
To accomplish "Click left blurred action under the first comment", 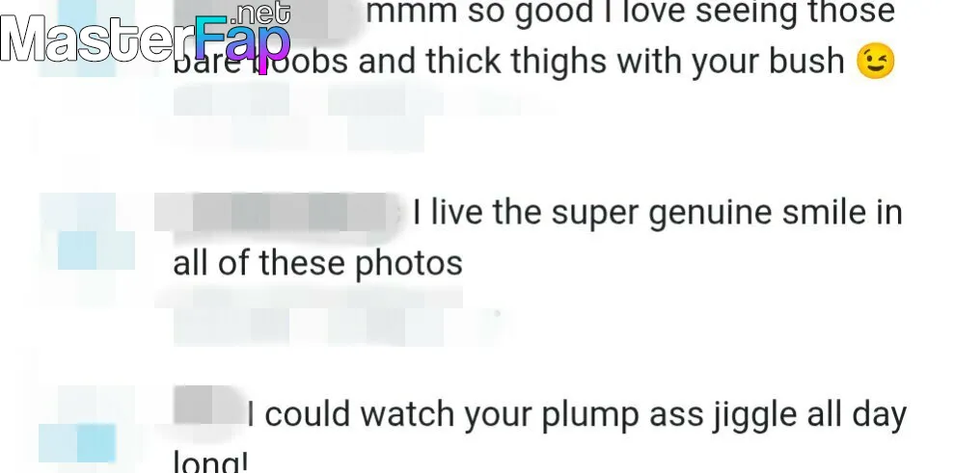I will point(232,100).
